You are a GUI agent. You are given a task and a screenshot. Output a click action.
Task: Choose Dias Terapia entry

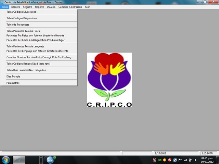(x=39, y=77)
